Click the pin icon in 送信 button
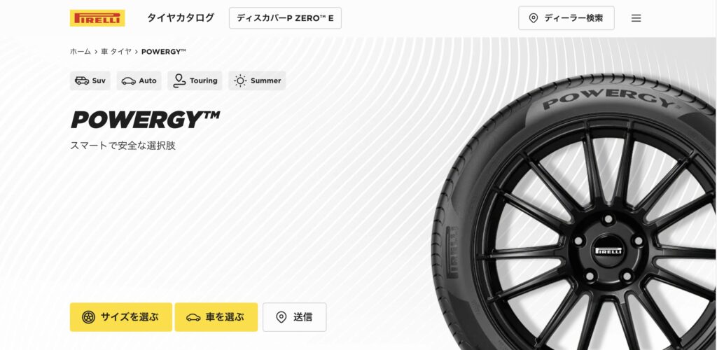The height and width of the screenshot is (350, 717). (x=281, y=317)
